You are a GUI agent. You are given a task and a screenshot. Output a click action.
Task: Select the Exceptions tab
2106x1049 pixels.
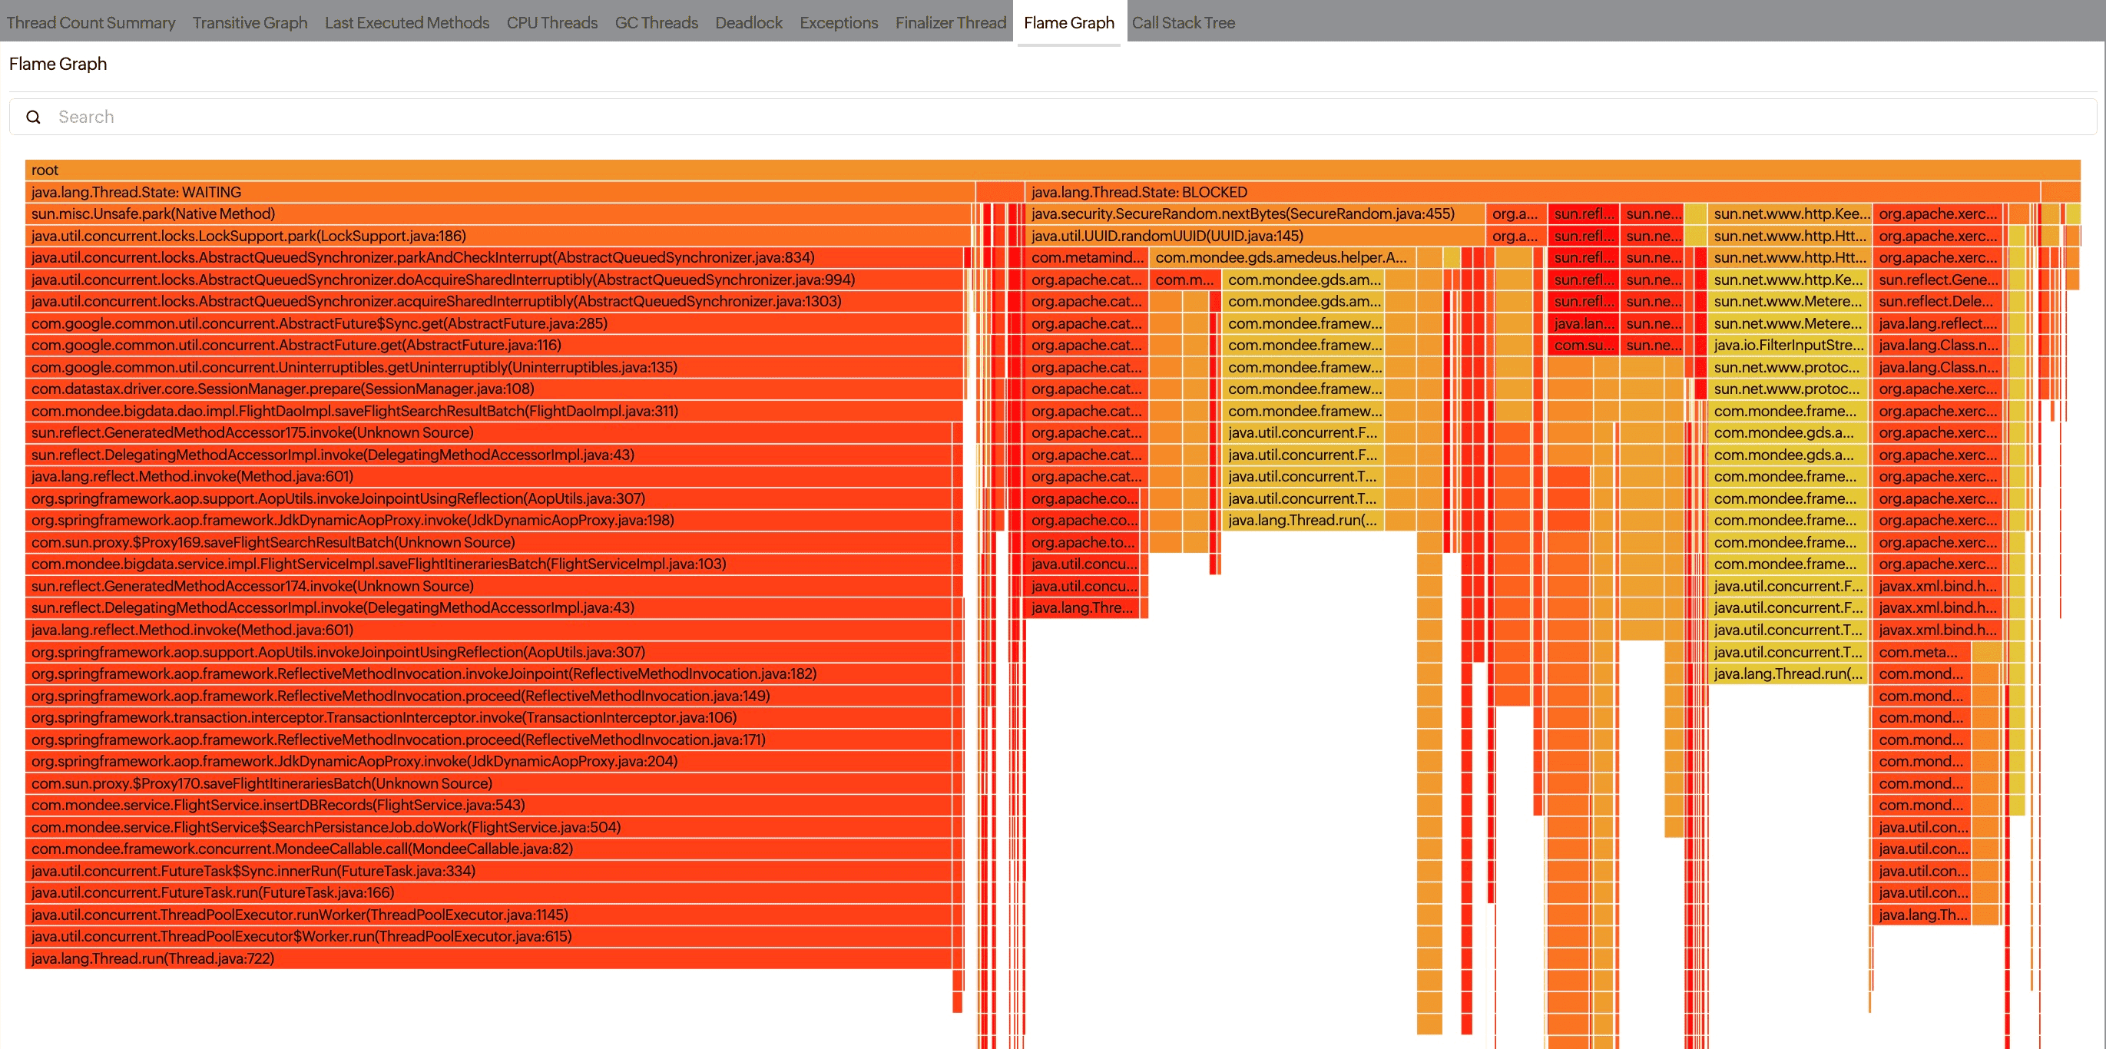tap(838, 22)
